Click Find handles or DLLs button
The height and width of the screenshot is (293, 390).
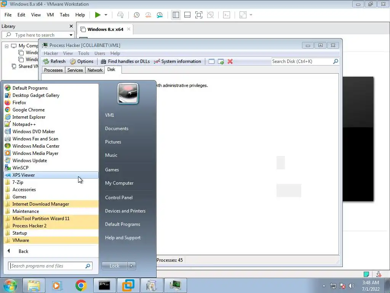point(125,61)
